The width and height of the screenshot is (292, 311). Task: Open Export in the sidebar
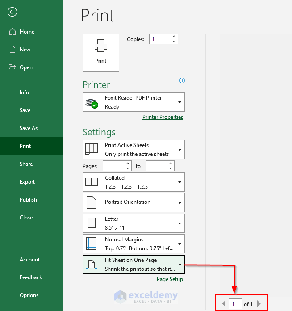31,182
